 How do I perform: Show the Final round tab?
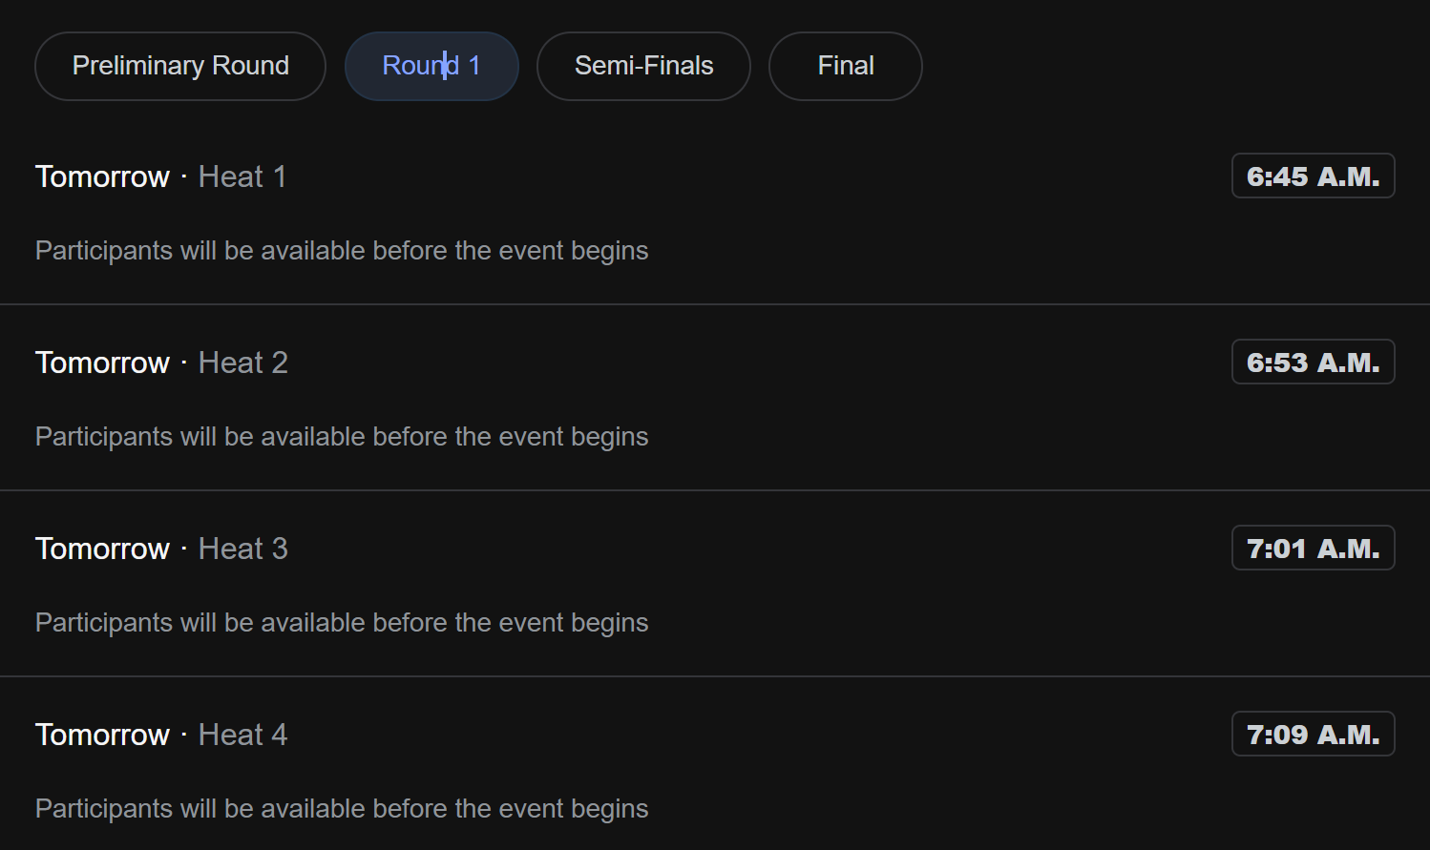pos(845,66)
